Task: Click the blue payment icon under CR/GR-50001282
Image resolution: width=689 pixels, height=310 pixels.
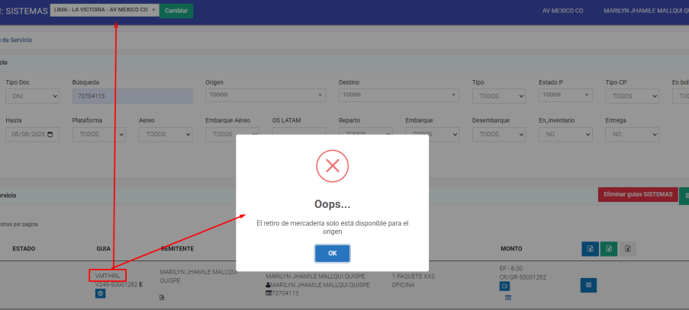Action: [505, 286]
